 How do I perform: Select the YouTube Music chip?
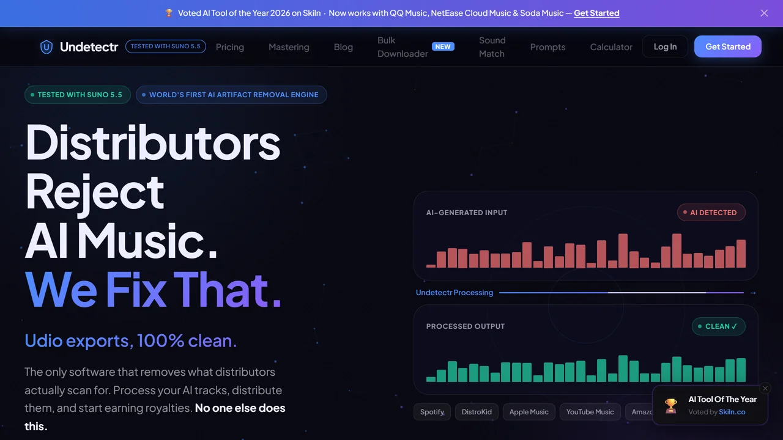click(x=590, y=412)
